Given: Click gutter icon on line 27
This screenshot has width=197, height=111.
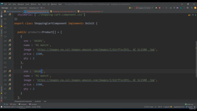Looking at the screenshot, I should click(x=10, y=71).
